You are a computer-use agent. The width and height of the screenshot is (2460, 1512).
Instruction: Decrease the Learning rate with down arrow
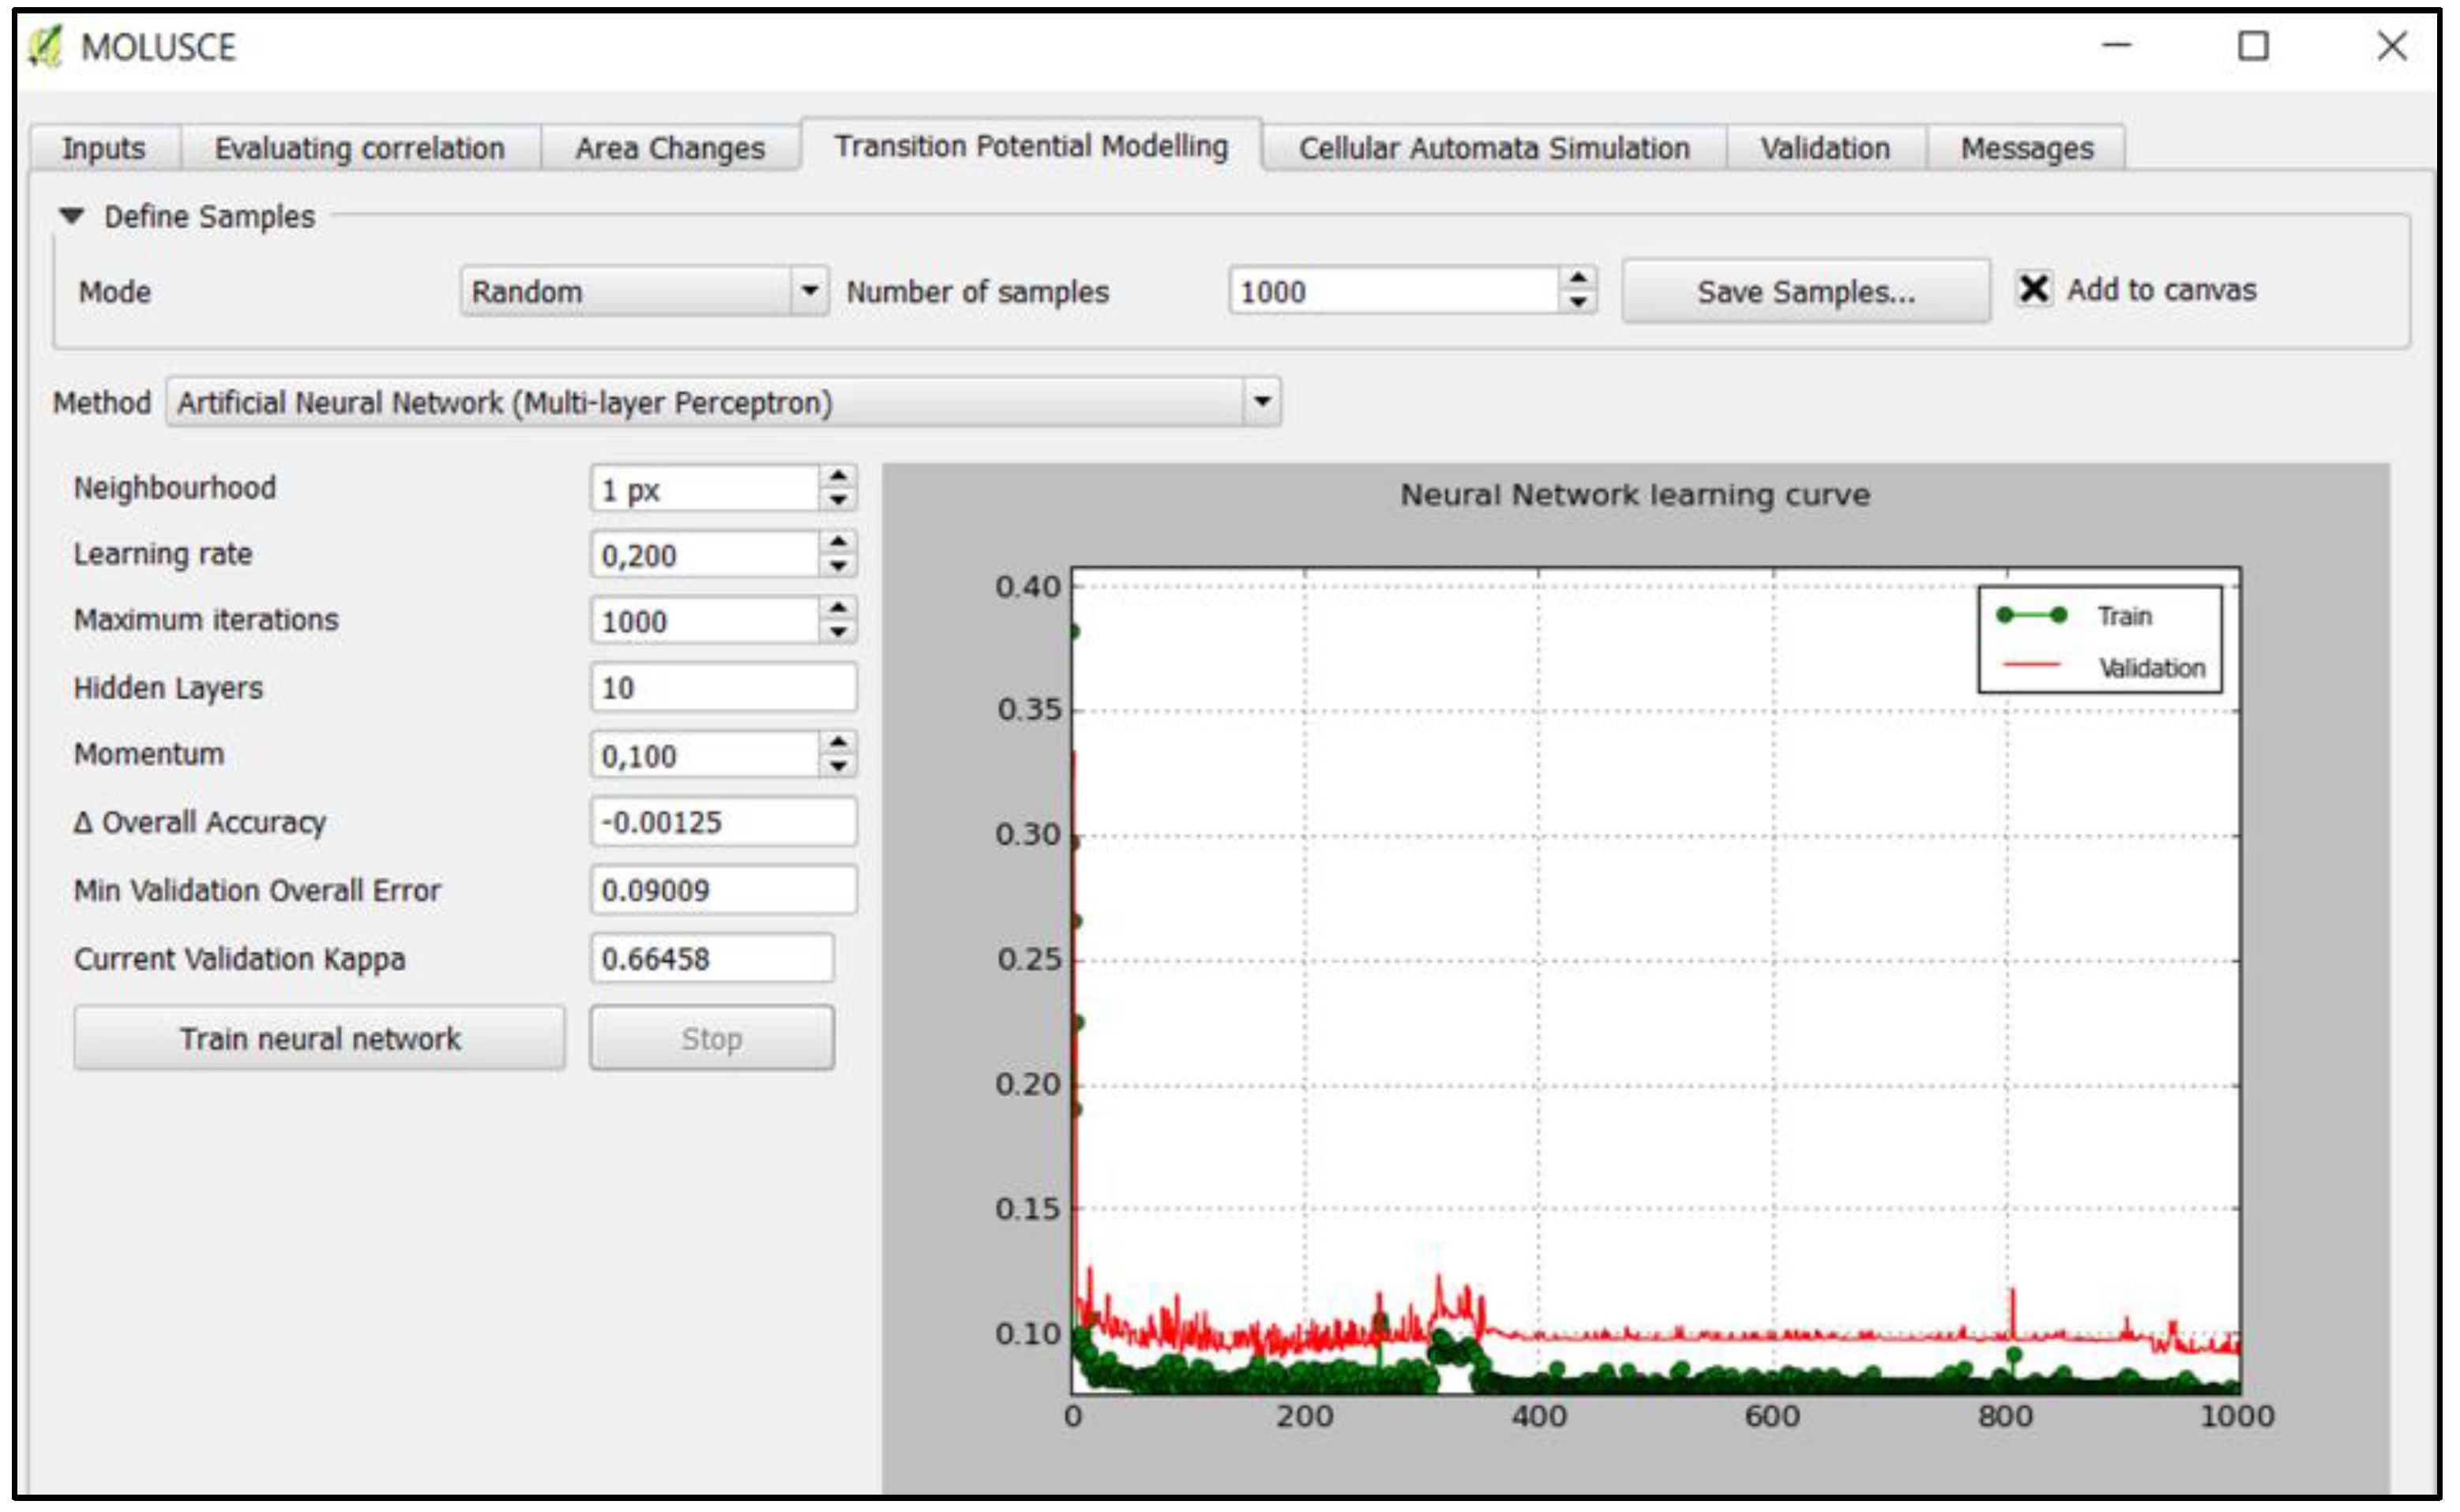pyautogui.click(x=838, y=567)
